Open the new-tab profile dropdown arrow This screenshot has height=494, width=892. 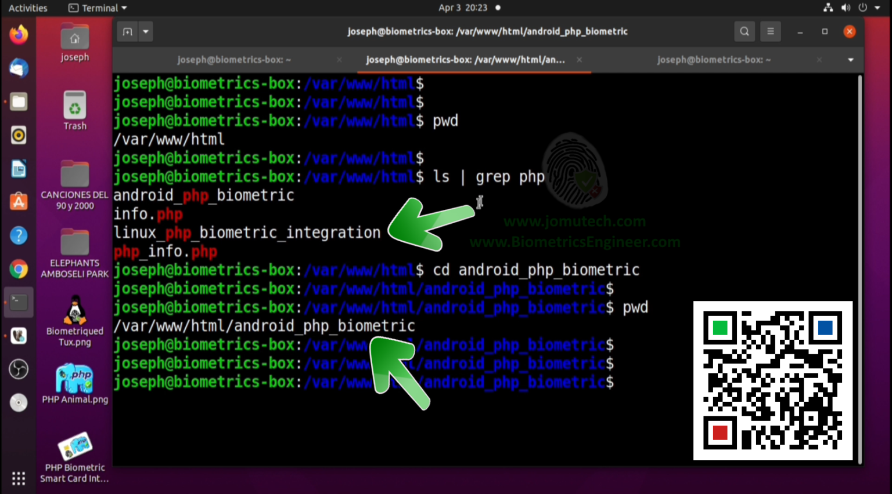[x=145, y=31]
